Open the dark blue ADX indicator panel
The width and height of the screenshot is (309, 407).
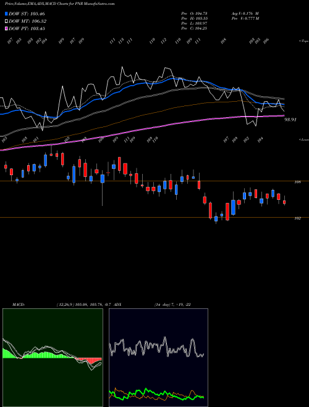tap(158, 358)
